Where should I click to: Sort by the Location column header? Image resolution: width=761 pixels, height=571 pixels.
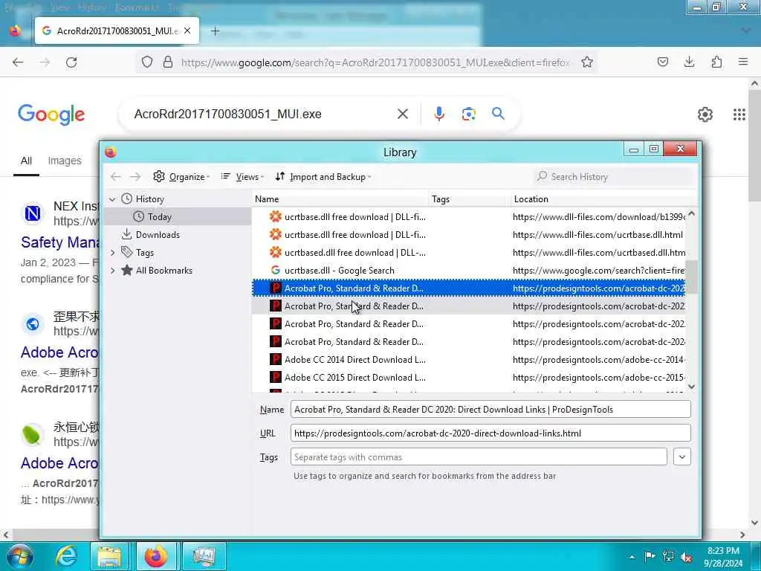[x=603, y=199]
